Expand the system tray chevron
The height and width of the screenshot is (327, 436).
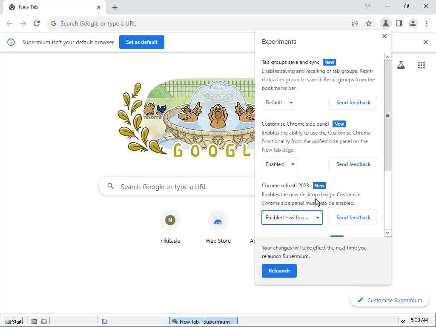click(x=403, y=321)
